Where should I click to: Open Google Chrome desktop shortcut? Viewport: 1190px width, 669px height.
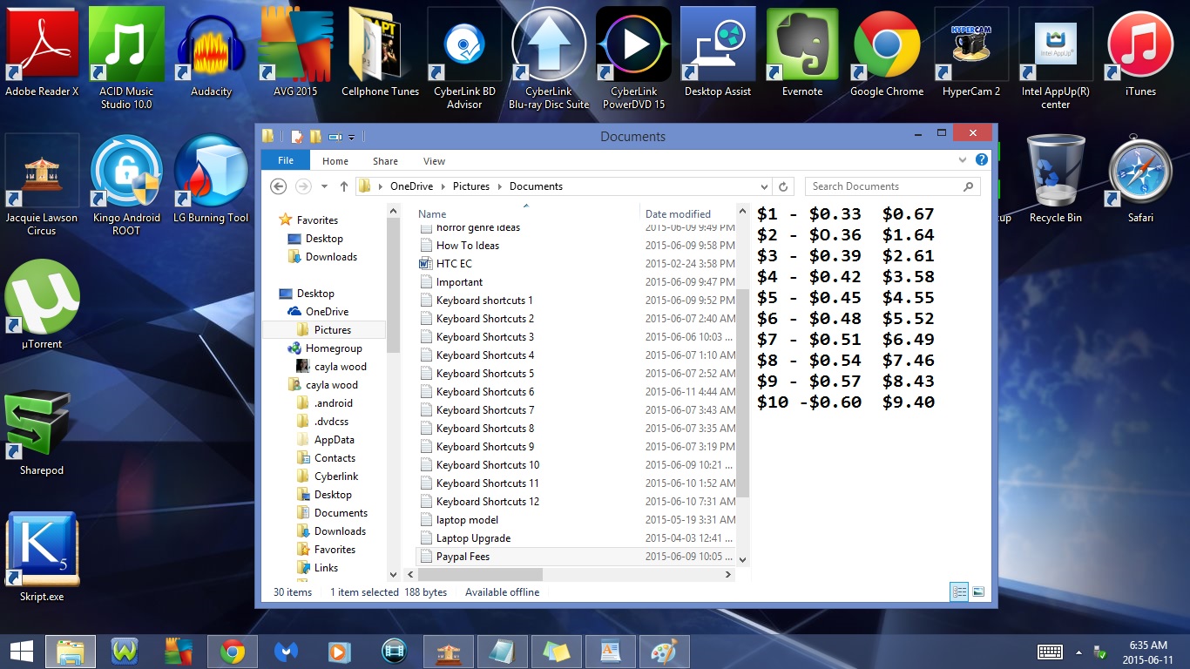887,52
